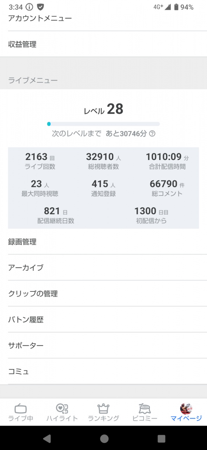The height and width of the screenshot is (450, 207).
Task: Tap the ライブ中 TV icon
Action: coord(21,409)
